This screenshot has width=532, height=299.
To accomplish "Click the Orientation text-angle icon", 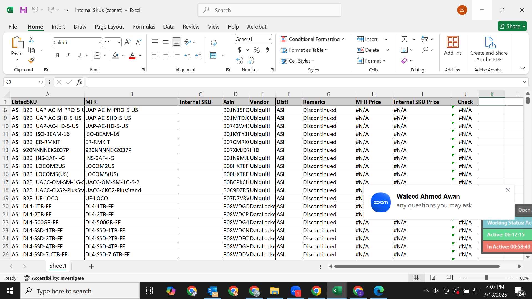I will tap(187, 42).
